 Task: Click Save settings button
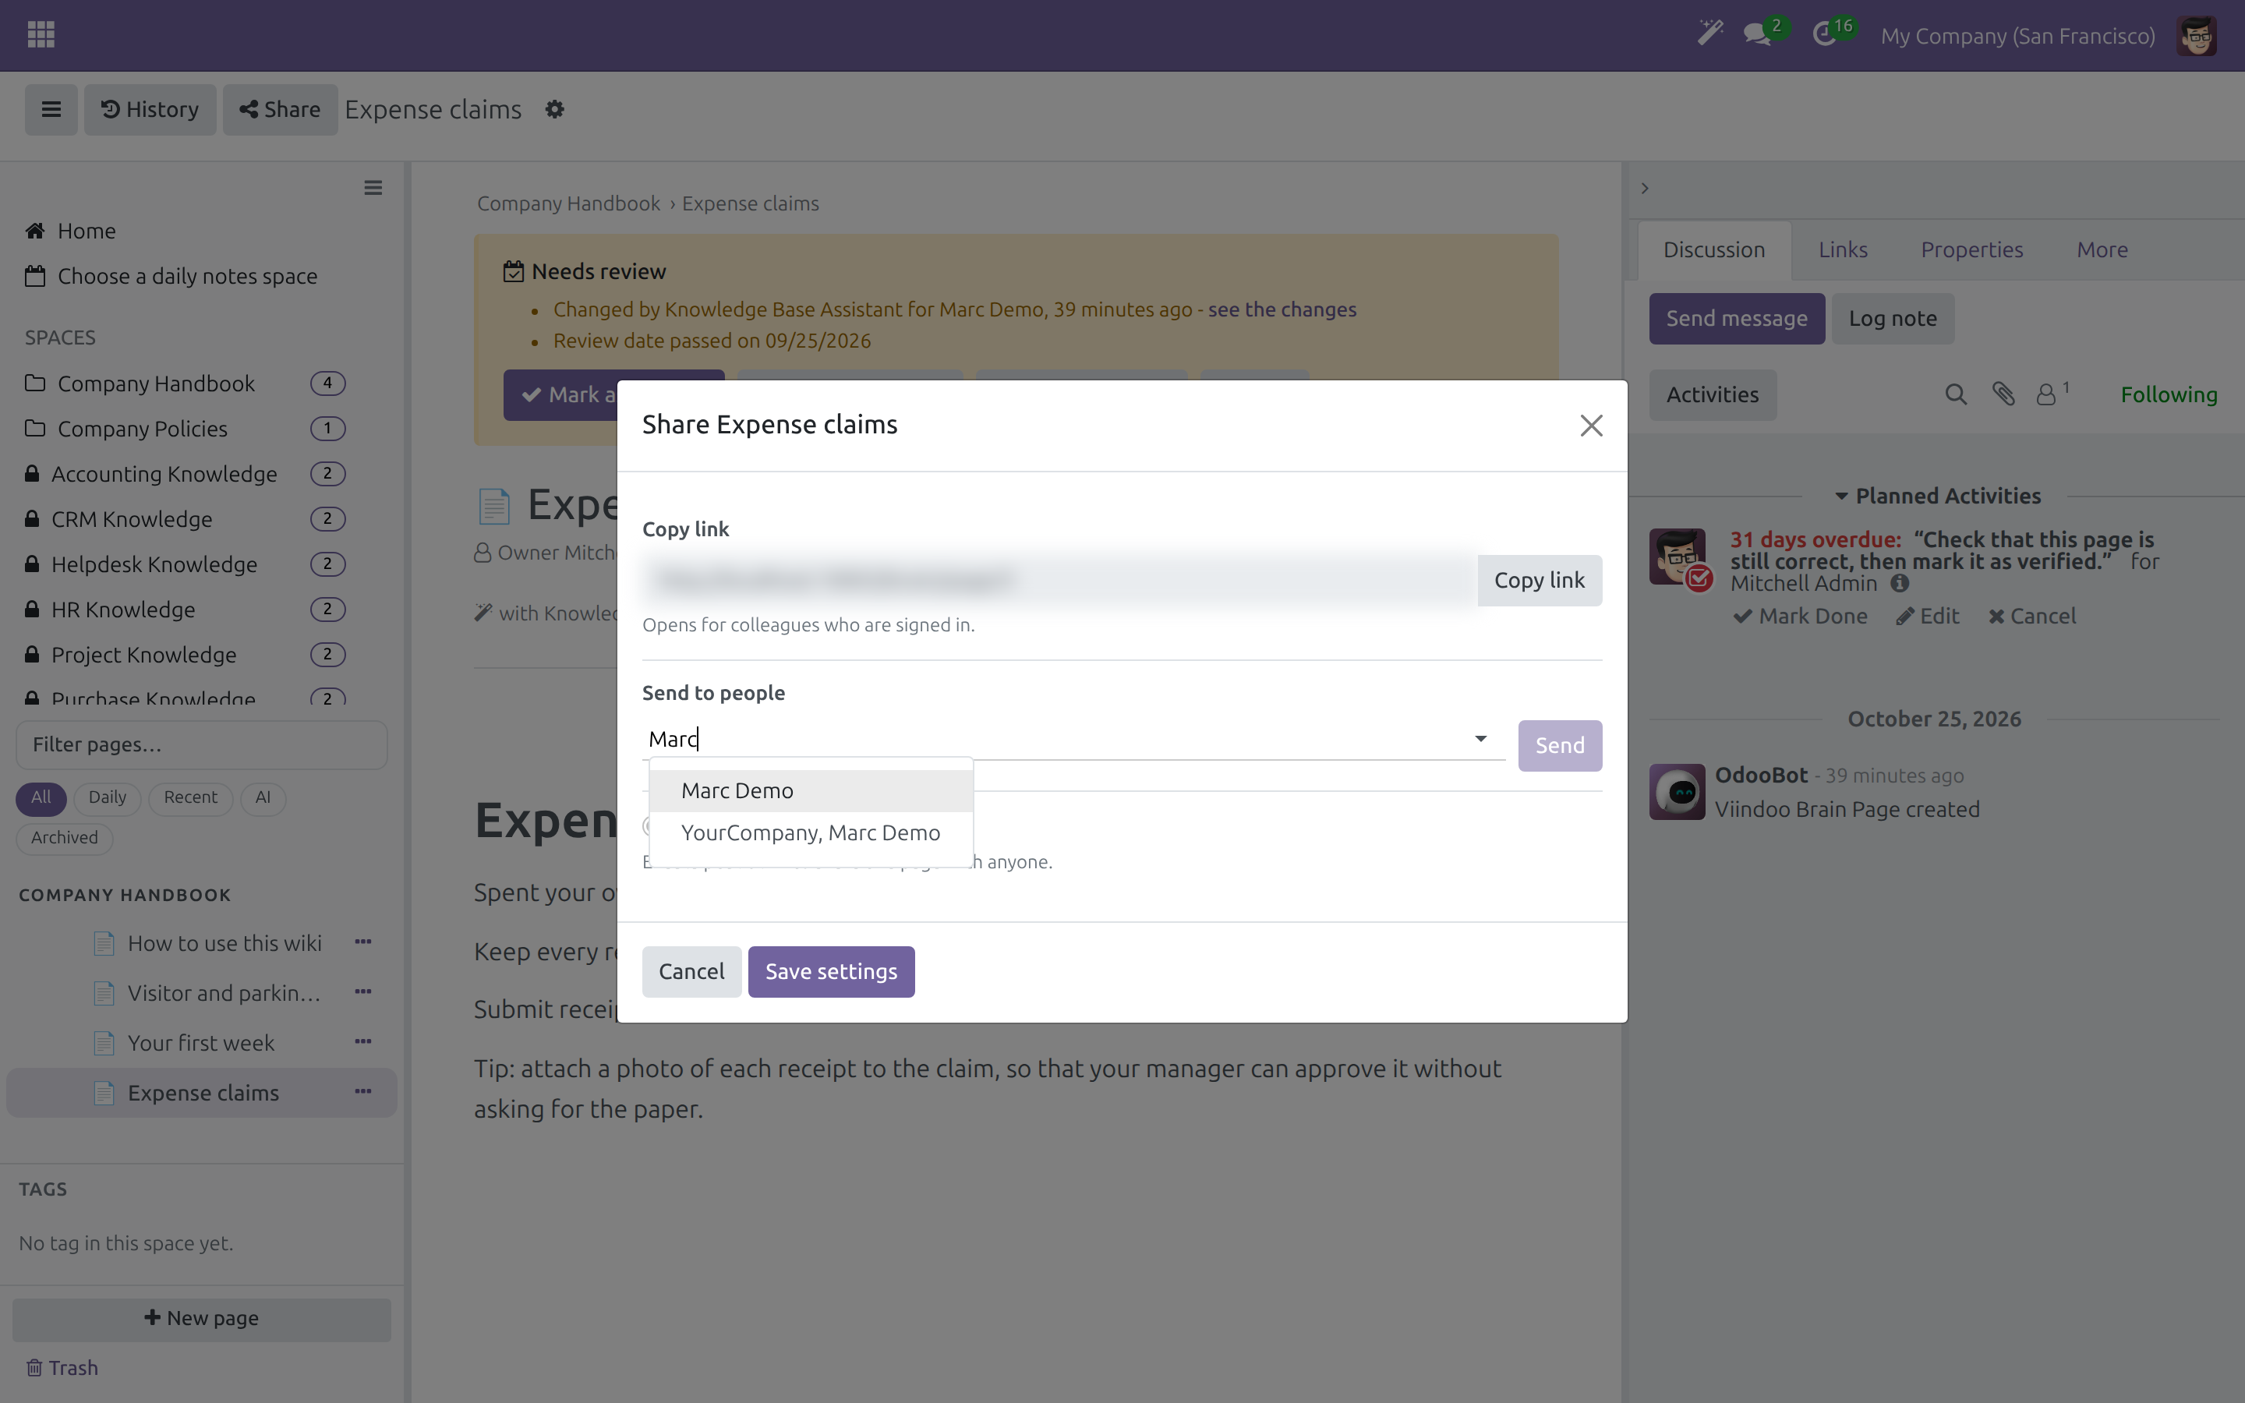point(831,971)
